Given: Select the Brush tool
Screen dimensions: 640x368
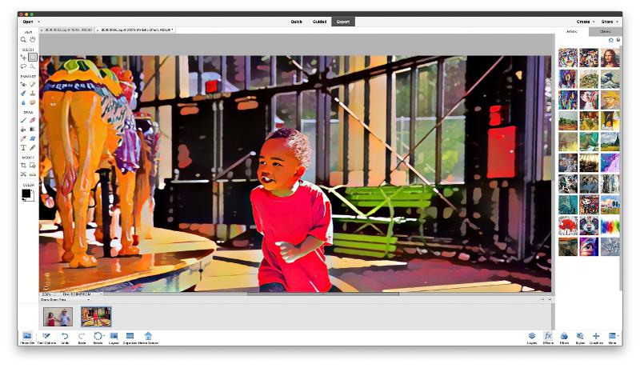Looking at the screenshot, I should (x=23, y=120).
